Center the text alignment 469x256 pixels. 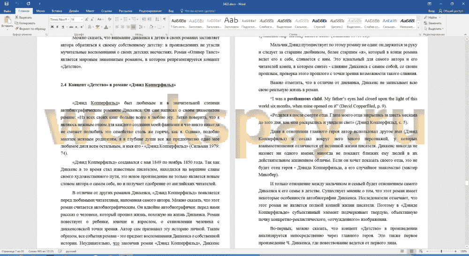(122, 27)
